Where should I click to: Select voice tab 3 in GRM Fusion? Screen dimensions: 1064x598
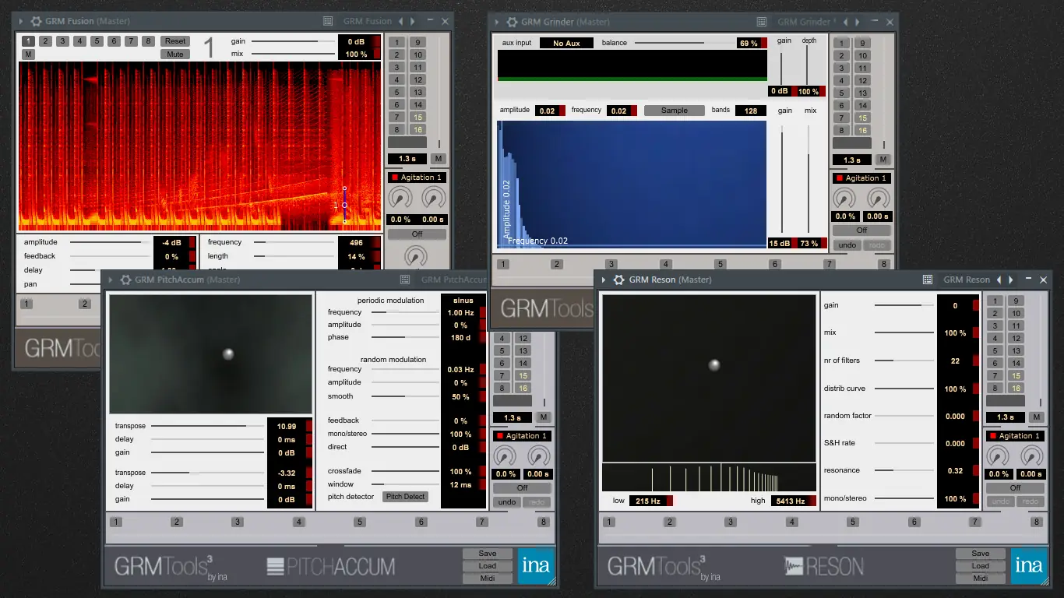(62, 41)
